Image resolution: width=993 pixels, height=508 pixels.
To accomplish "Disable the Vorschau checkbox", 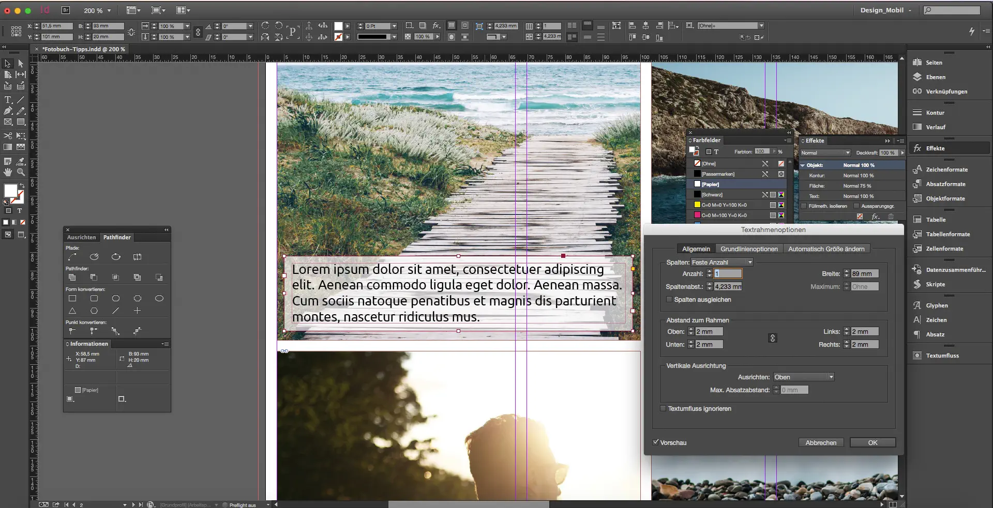I will point(656,442).
